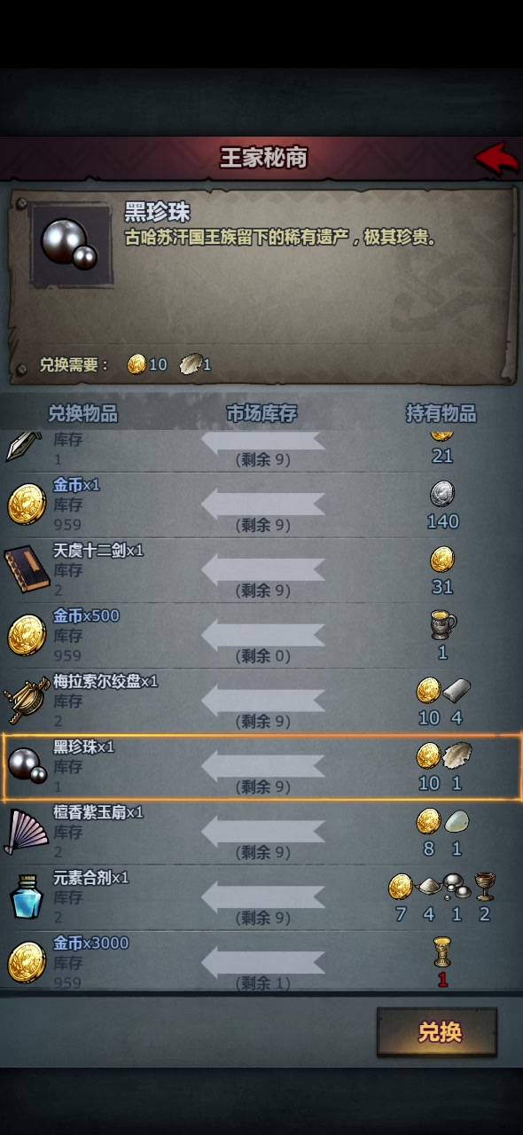Viewport: 523px width, 1135px height.
Task: Click the 兑换 exchange button
Action: pyautogui.click(x=437, y=1032)
